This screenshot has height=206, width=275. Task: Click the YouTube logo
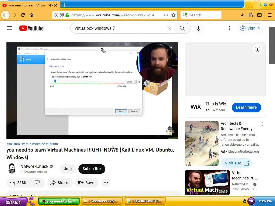[31, 28]
